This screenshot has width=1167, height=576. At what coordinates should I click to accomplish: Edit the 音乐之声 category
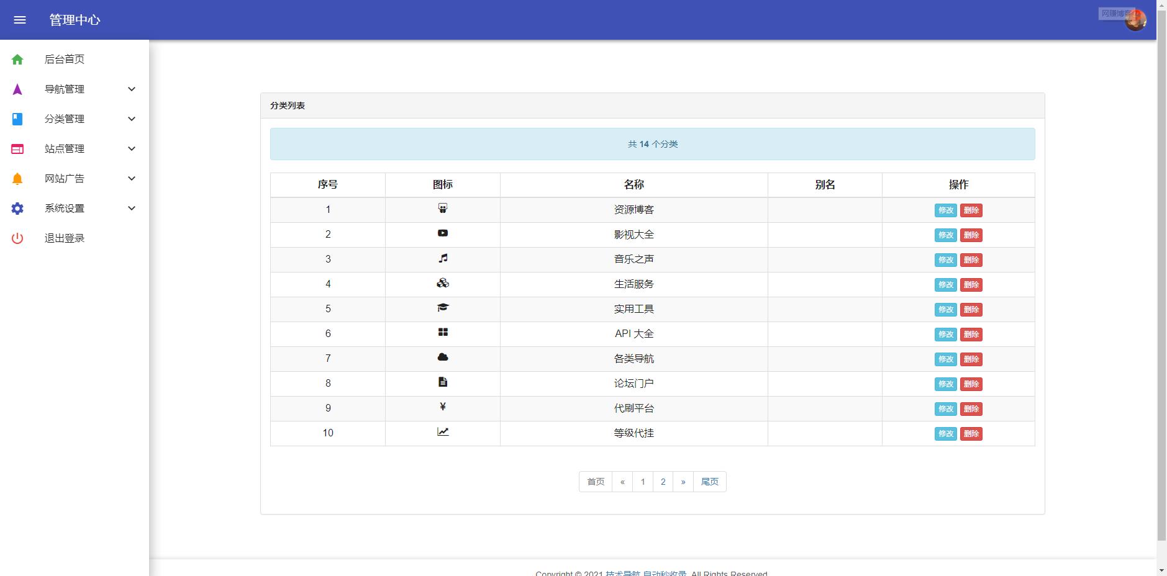click(946, 260)
